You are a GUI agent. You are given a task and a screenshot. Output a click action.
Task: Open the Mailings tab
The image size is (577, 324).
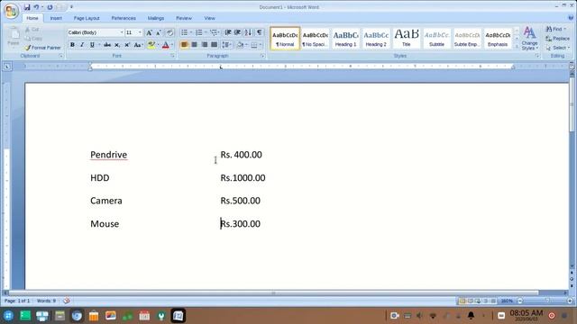pyautogui.click(x=156, y=18)
